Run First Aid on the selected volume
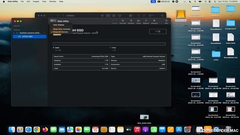This screenshot has width=240, height=135. click(123, 22)
